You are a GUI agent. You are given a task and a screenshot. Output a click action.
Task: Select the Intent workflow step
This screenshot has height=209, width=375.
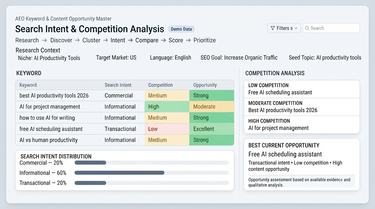click(118, 40)
